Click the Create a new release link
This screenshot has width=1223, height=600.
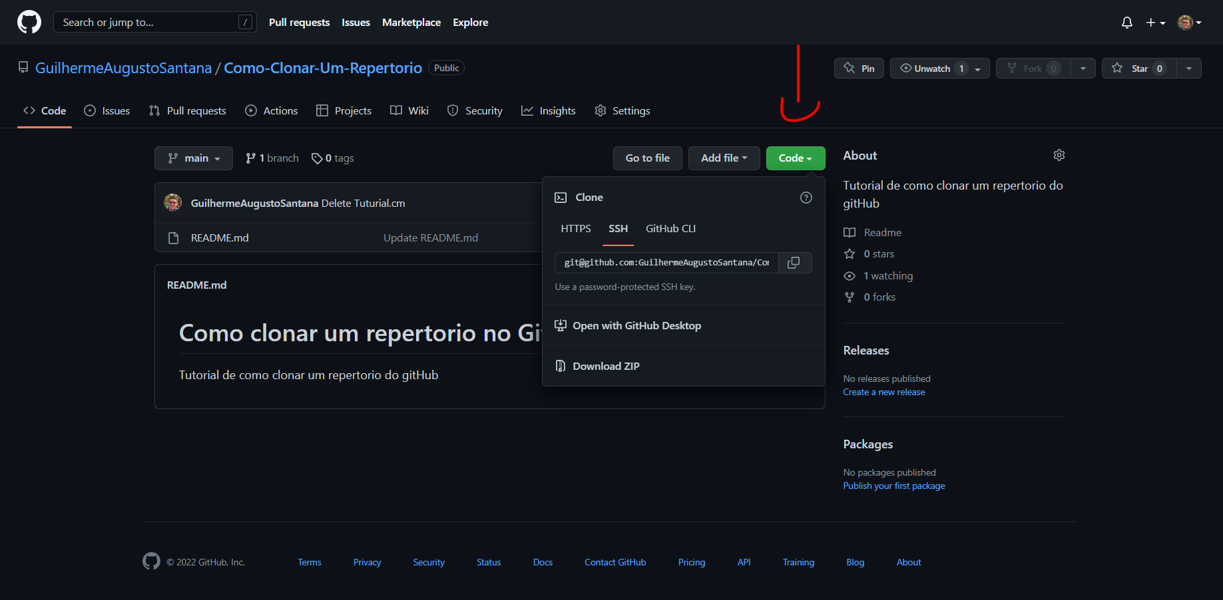[883, 392]
